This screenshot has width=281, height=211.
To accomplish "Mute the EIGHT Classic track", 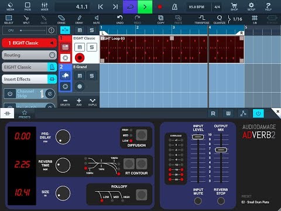I will [80, 47].
